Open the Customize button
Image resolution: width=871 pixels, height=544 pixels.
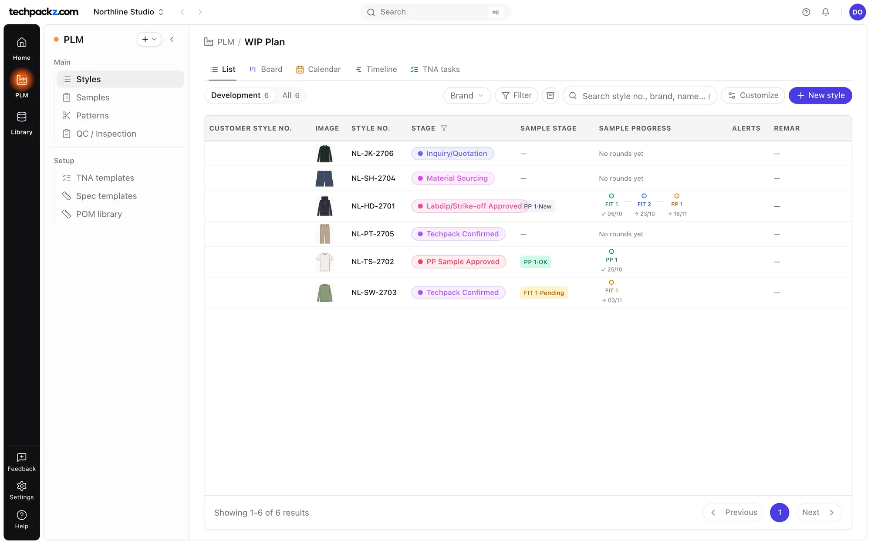tap(753, 95)
